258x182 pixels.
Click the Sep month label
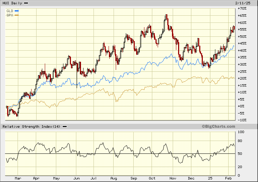(x=134, y=178)
